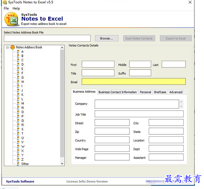Click Export to Excel button

click(176, 38)
